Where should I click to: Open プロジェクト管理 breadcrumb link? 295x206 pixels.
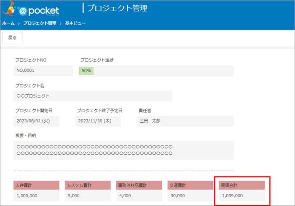(40, 23)
